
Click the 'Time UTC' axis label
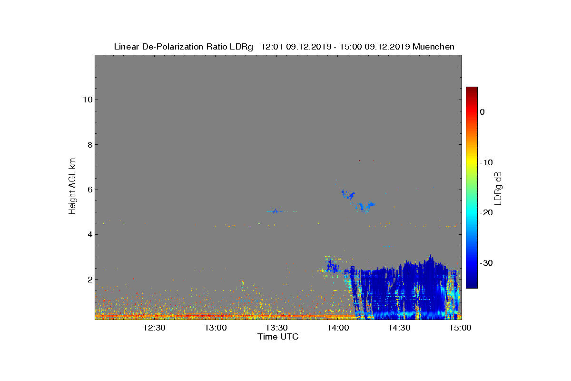(x=278, y=337)
